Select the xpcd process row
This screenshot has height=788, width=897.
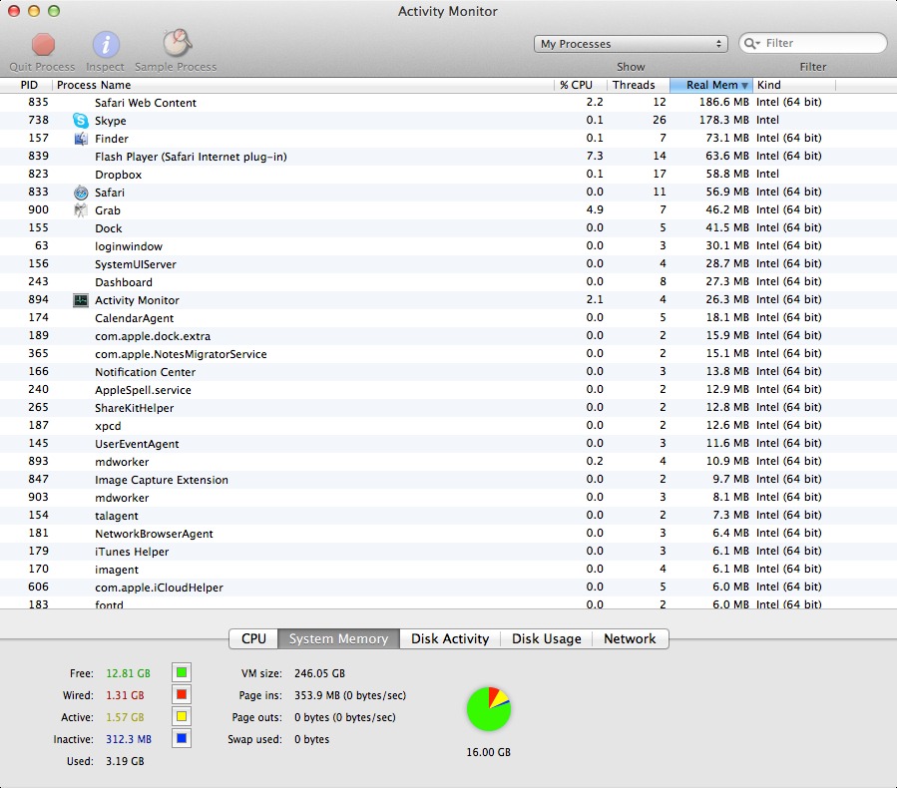(x=449, y=426)
